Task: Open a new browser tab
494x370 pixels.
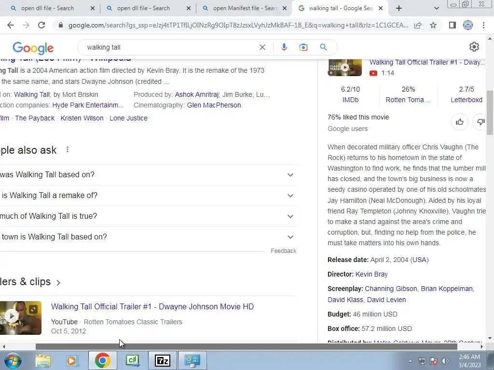Action: [399, 8]
